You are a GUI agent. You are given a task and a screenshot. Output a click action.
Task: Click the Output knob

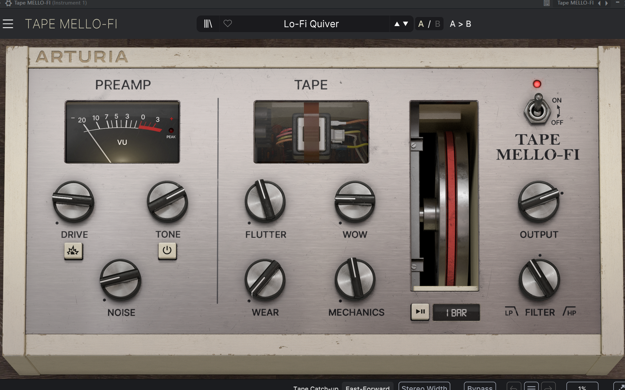[x=539, y=201]
